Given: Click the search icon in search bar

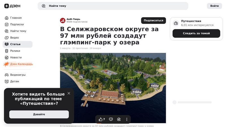Looking at the screenshot, I should tap(44, 6).
